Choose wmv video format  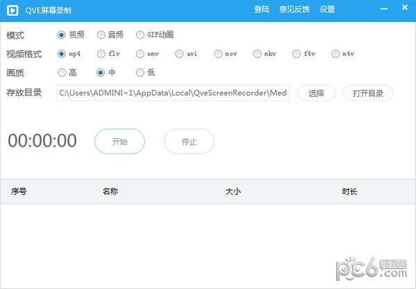(141, 53)
